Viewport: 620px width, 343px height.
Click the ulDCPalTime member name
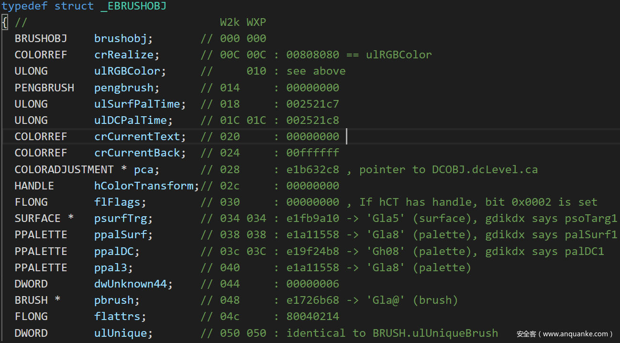pos(130,120)
